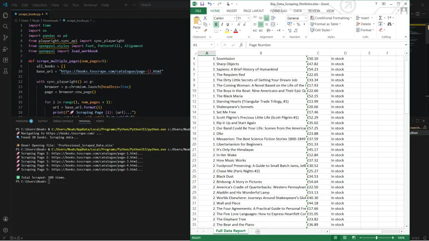Switch to the FORMULAS ribbon tab
Image resolution: width=429 pixels, height=241 pixels.
tap(278, 11)
